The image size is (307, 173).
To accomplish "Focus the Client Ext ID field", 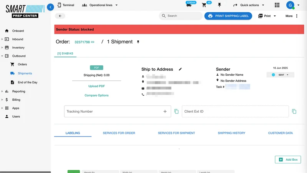I will pos(235,111).
